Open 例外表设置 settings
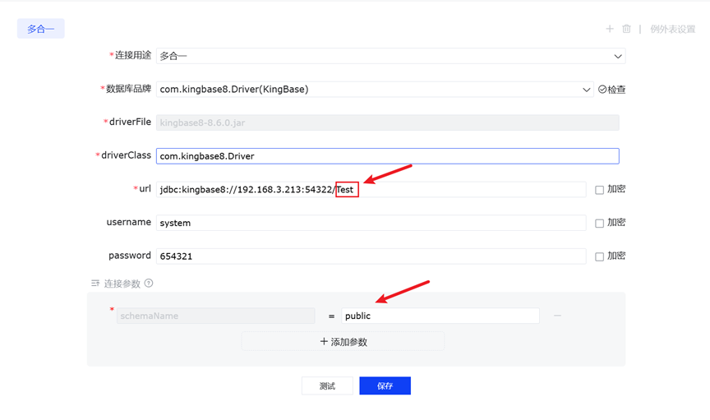Screen dimensions: 710x420 [x=672, y=29]
